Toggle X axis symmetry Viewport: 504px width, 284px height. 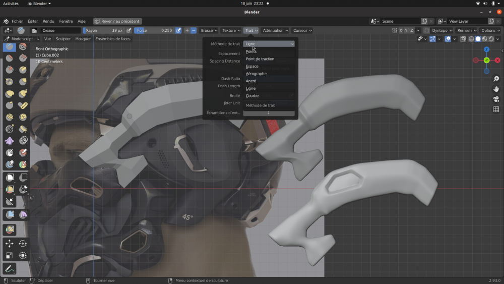401,30
